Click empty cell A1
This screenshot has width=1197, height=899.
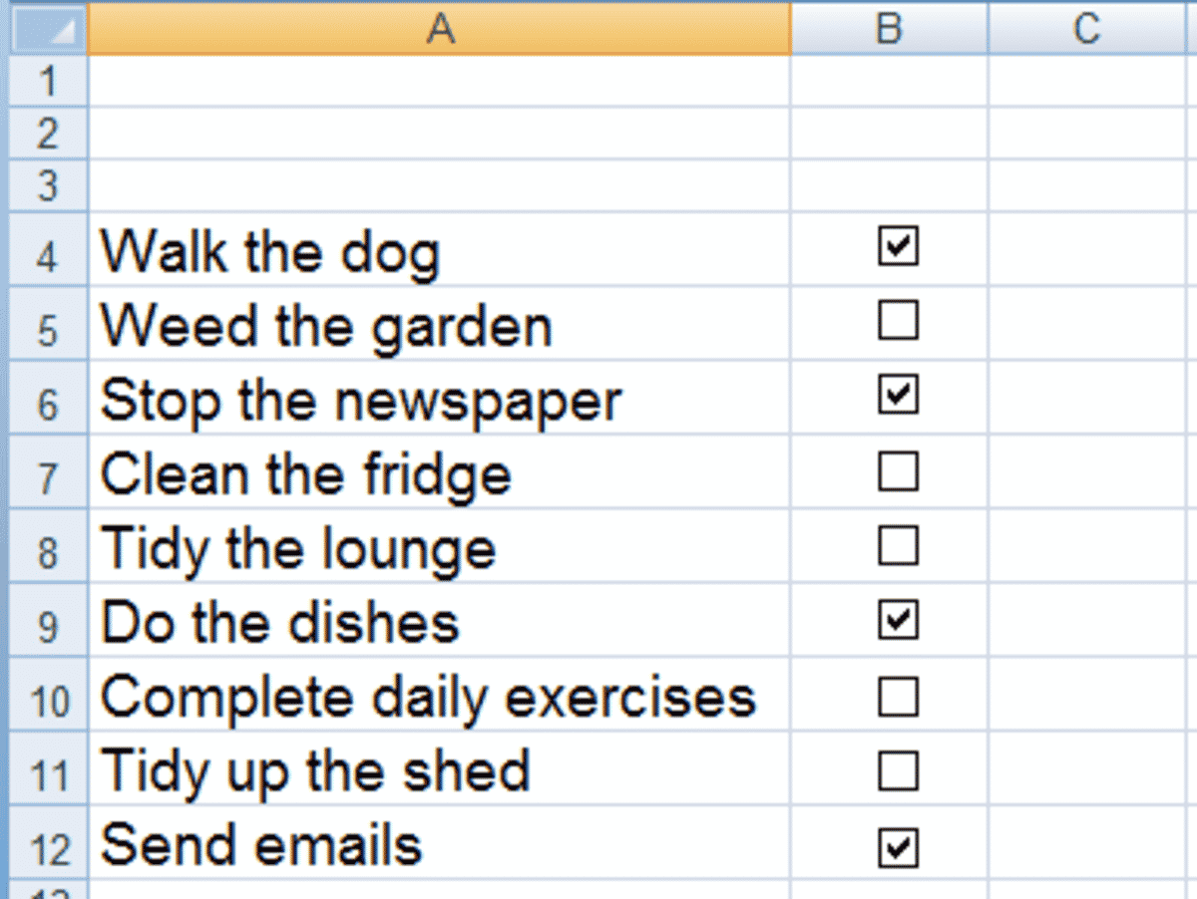(x=439, y=82)
